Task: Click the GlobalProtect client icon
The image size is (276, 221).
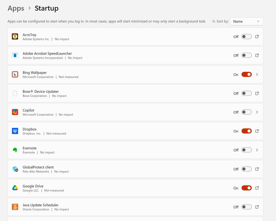Action: (x=15, y=169)
